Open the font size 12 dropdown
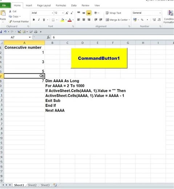Screen dimensions: 174x189 [x=63, y=13]
